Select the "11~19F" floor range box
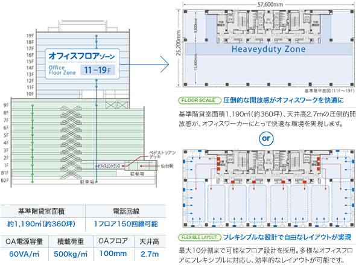356x265 pixels. pos(98,70)
